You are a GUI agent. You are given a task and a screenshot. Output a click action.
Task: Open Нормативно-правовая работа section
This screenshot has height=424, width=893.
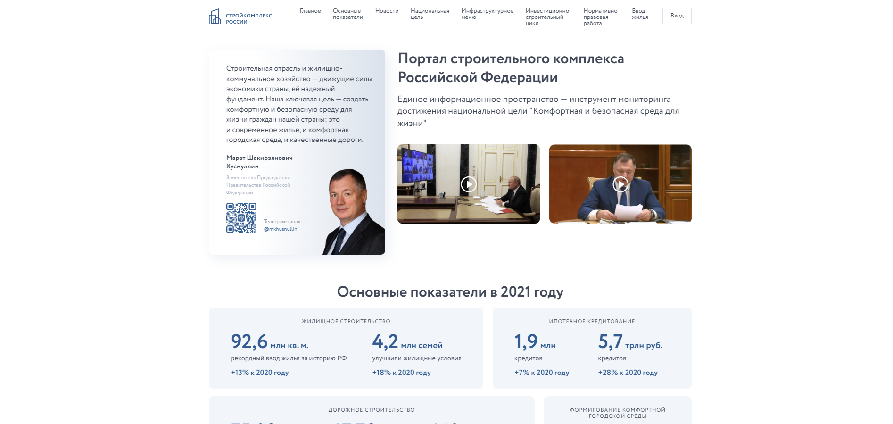601,17
